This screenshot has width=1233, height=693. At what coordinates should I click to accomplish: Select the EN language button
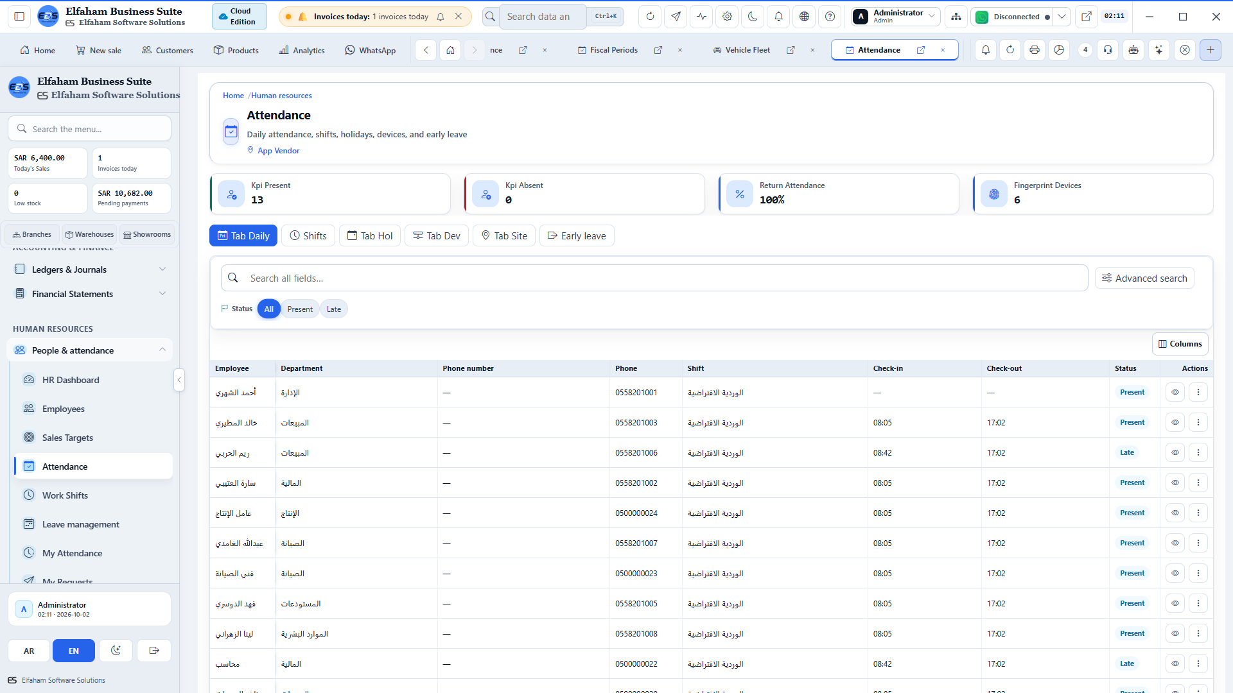point(74,651)
